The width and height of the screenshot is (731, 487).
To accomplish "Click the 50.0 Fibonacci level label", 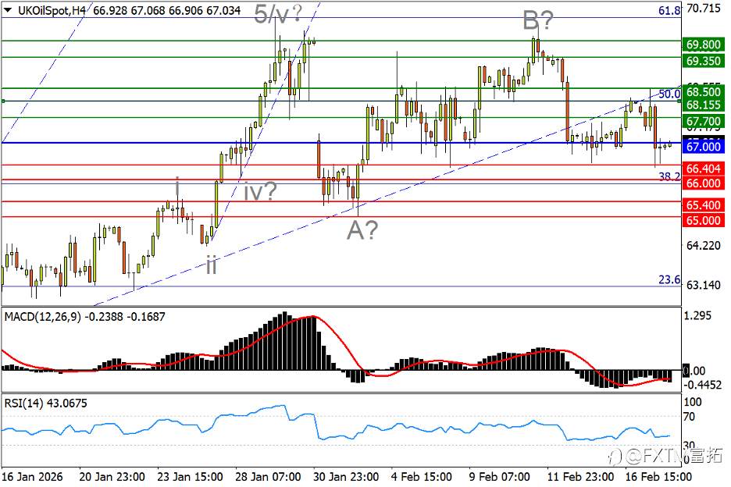I will [669, 94].
